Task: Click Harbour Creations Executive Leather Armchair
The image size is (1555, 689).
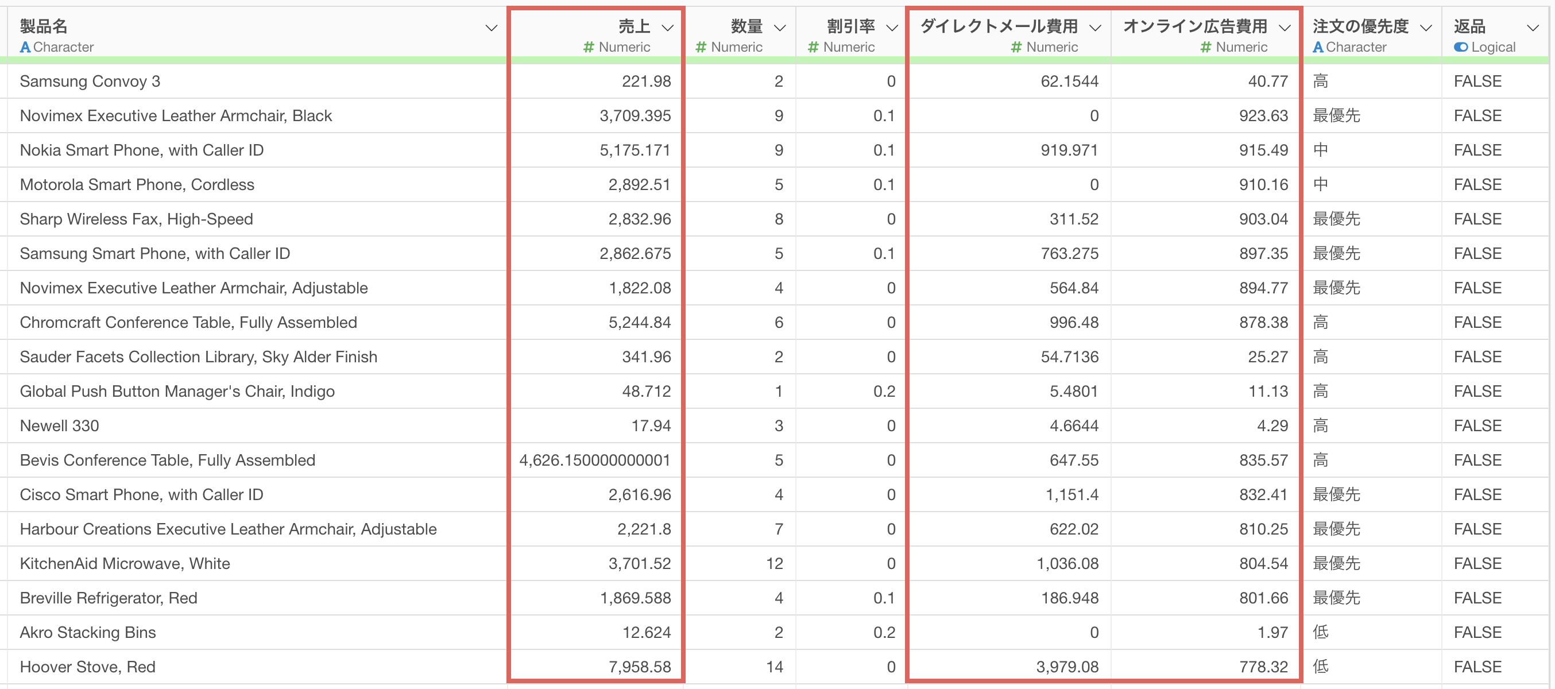Action: [x=228, y=528]
